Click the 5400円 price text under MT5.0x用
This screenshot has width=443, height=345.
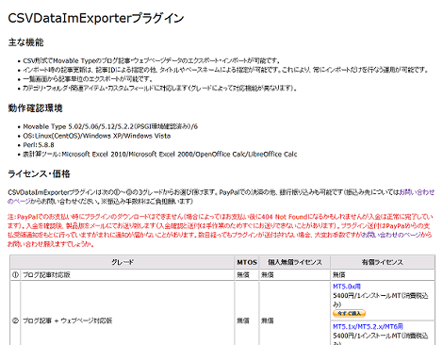click(381, 300)
